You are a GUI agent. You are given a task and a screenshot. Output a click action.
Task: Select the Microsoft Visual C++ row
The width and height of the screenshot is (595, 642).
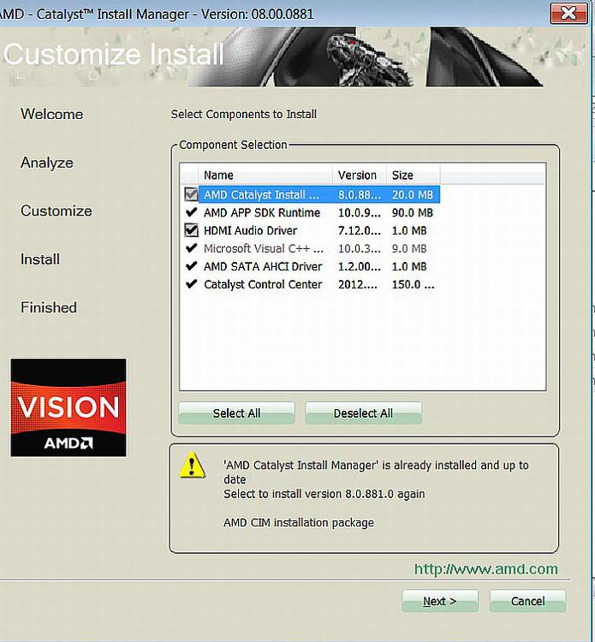tap(310, 248)
